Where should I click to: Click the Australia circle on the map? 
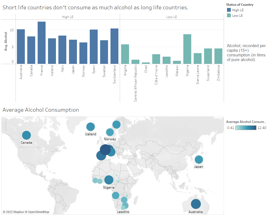[196, 204]
